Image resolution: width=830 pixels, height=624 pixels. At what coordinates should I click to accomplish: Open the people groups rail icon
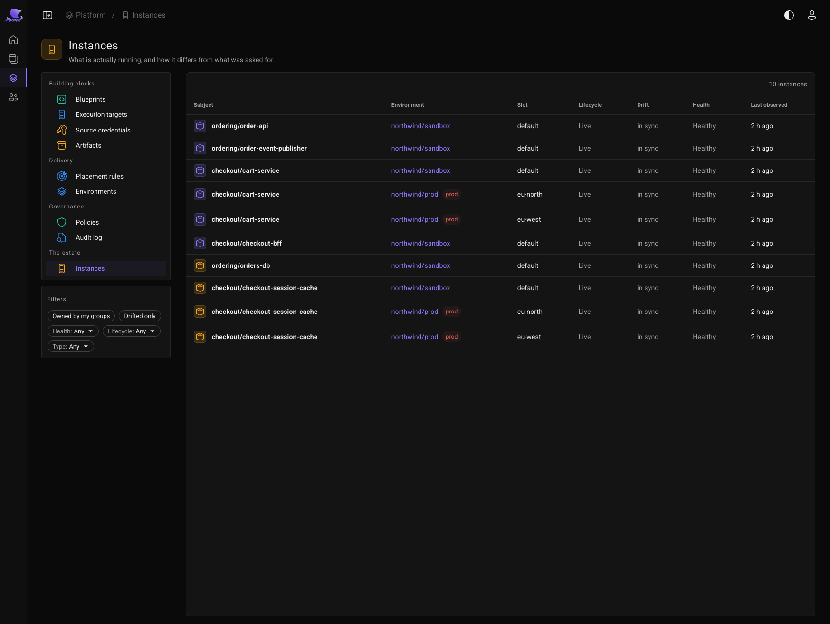(x=13, y=97)
